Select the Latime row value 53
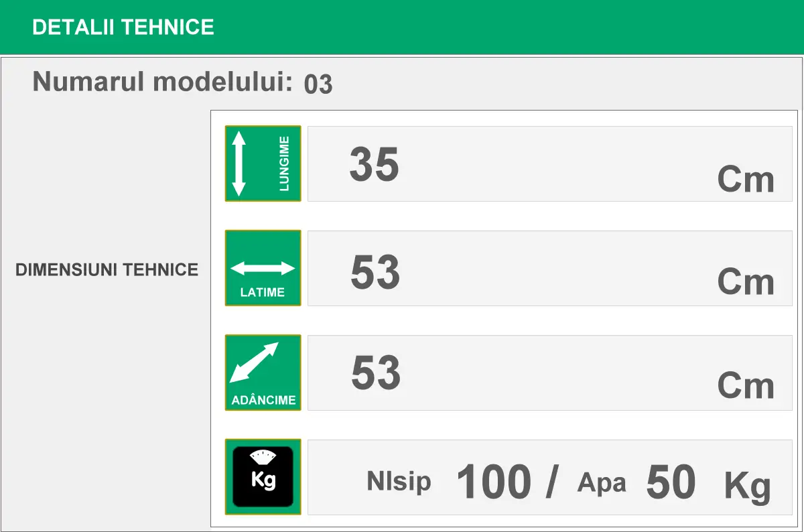 (375, 272)
